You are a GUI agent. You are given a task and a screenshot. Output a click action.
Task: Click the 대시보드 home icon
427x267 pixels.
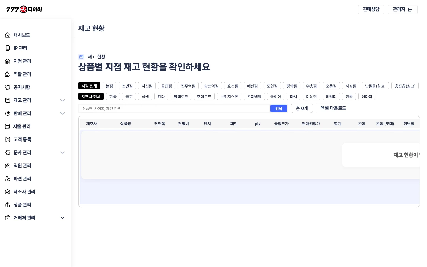8,35
